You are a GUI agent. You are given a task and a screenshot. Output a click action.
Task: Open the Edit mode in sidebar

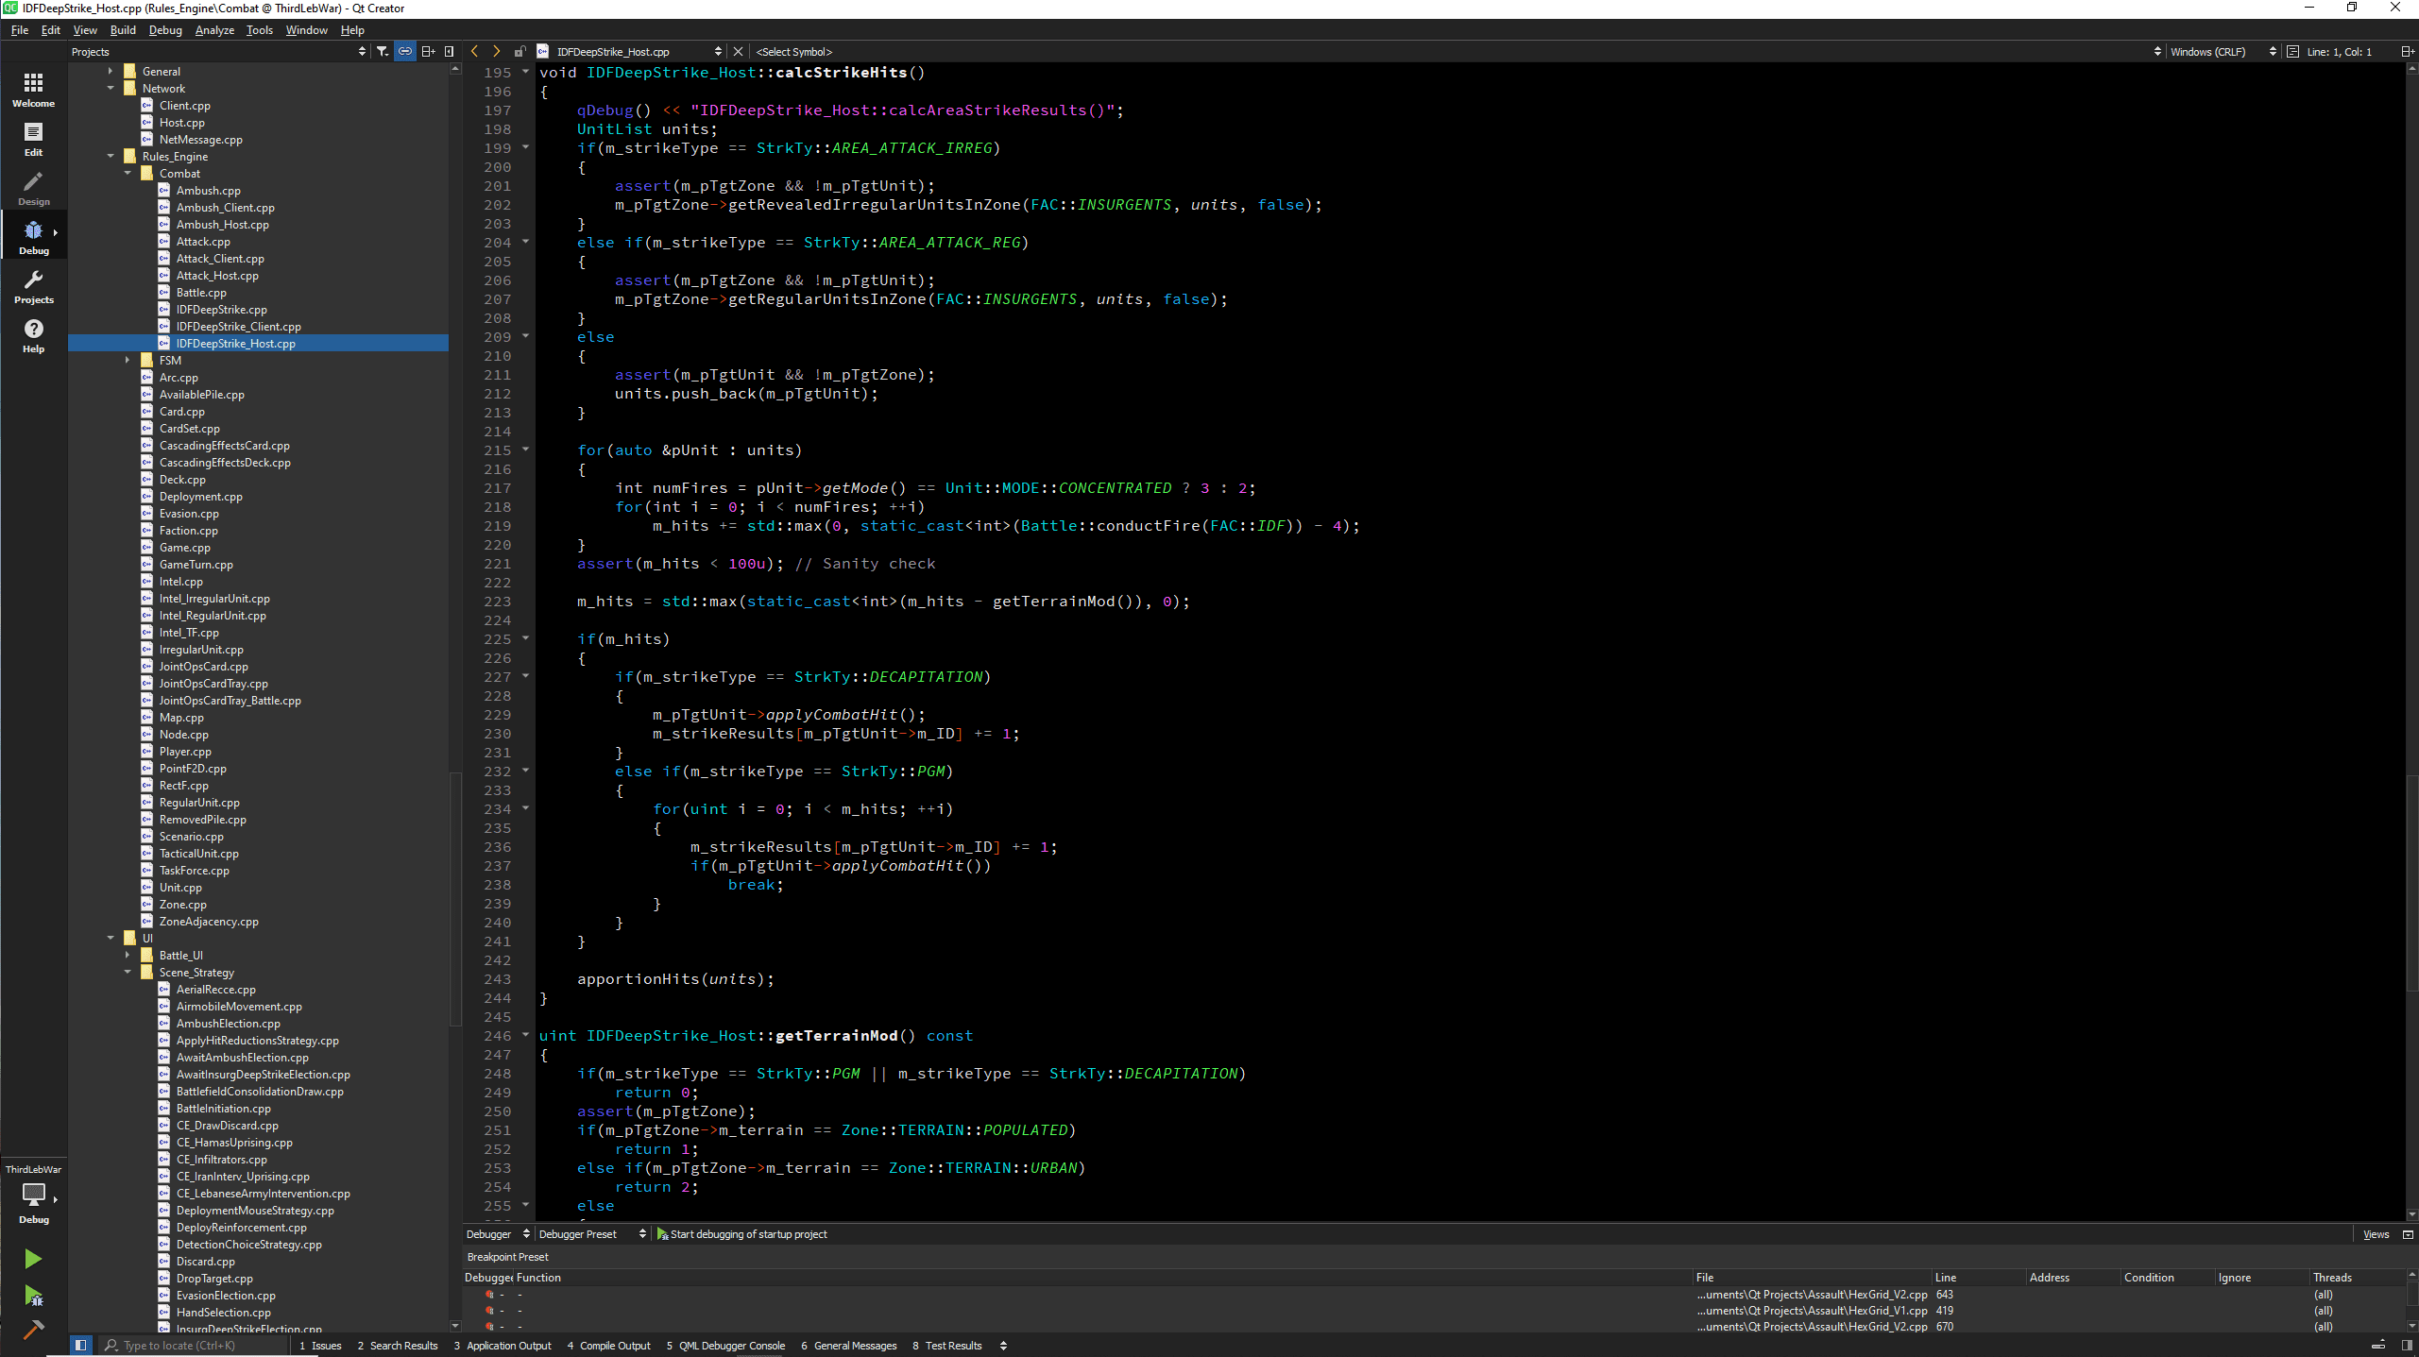33,139
